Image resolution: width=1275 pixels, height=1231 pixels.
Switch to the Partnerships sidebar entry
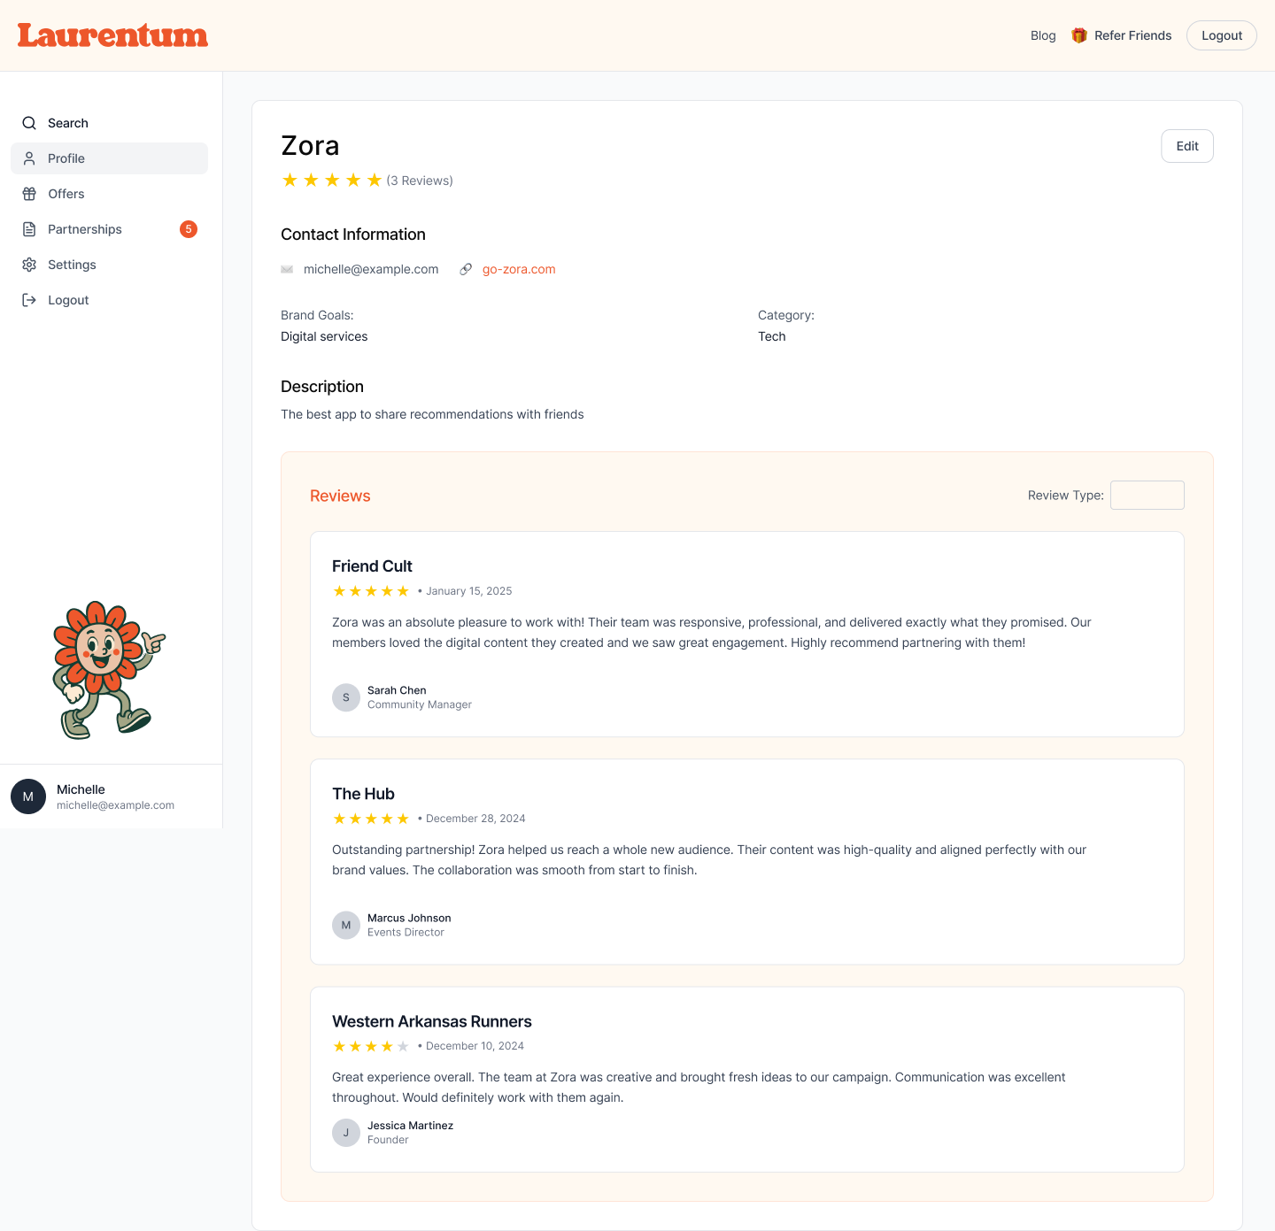click(82, 229)
